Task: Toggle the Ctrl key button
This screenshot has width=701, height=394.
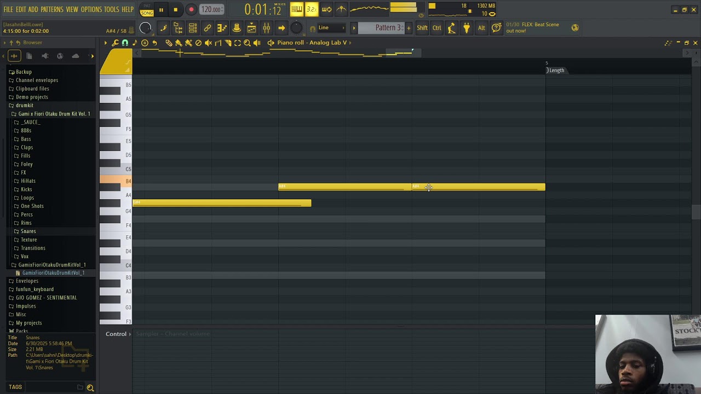Action: (436, 28)
